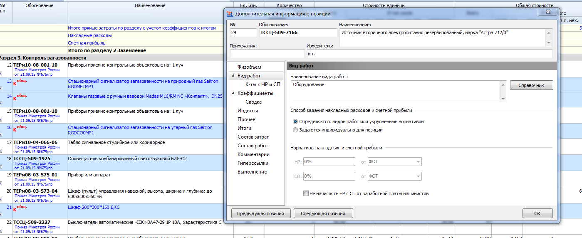Click the 'Измеритель' field with 'шт.'

tap(430, 54)
